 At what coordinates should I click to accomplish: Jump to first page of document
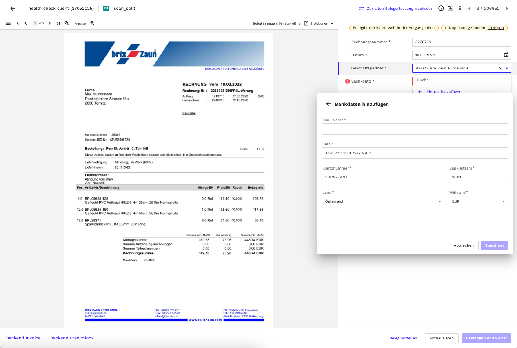click(x=17, y=23)
